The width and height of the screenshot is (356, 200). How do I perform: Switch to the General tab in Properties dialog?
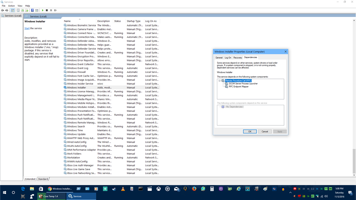[219, 58]
